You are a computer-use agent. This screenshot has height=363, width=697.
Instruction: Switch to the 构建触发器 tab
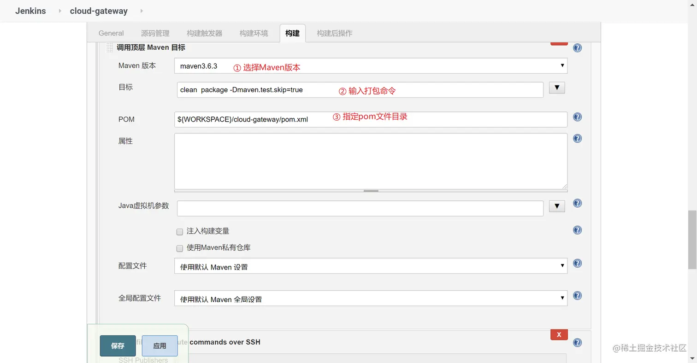(x=205, y=33)
